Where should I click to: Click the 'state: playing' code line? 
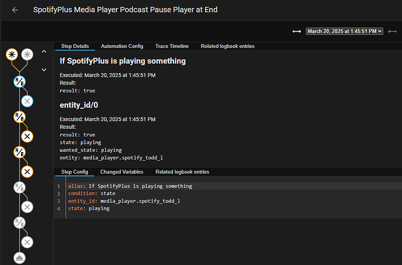[89, 209]
